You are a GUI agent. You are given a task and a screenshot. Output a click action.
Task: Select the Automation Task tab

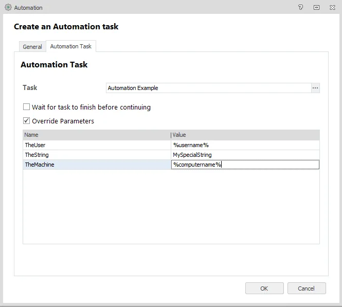(x=70, y=46)
